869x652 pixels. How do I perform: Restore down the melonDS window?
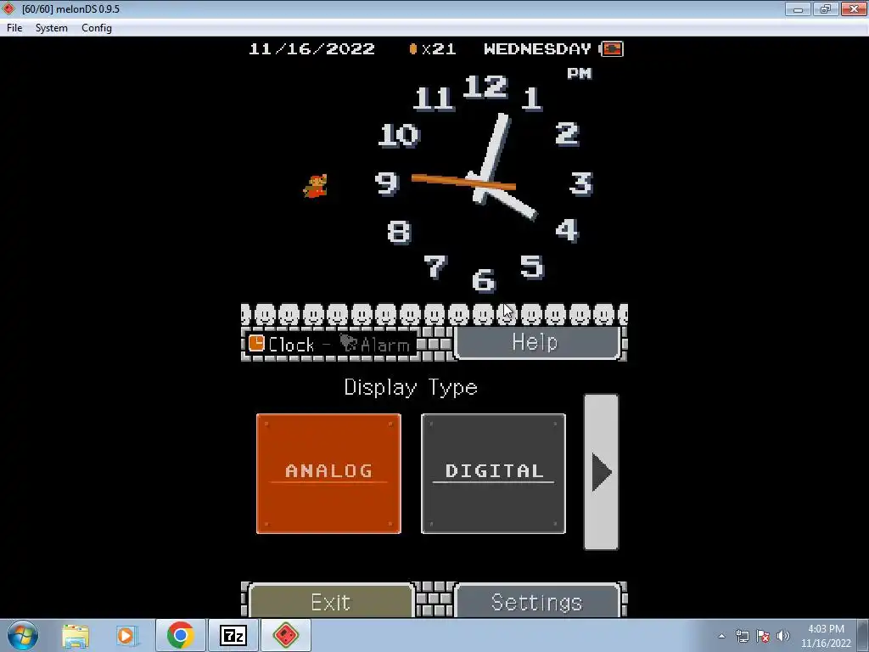click(826, 8)
